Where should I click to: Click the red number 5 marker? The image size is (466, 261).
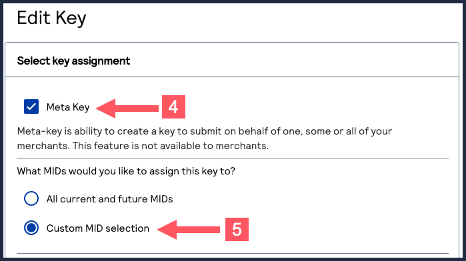click(x=237, y=230)
